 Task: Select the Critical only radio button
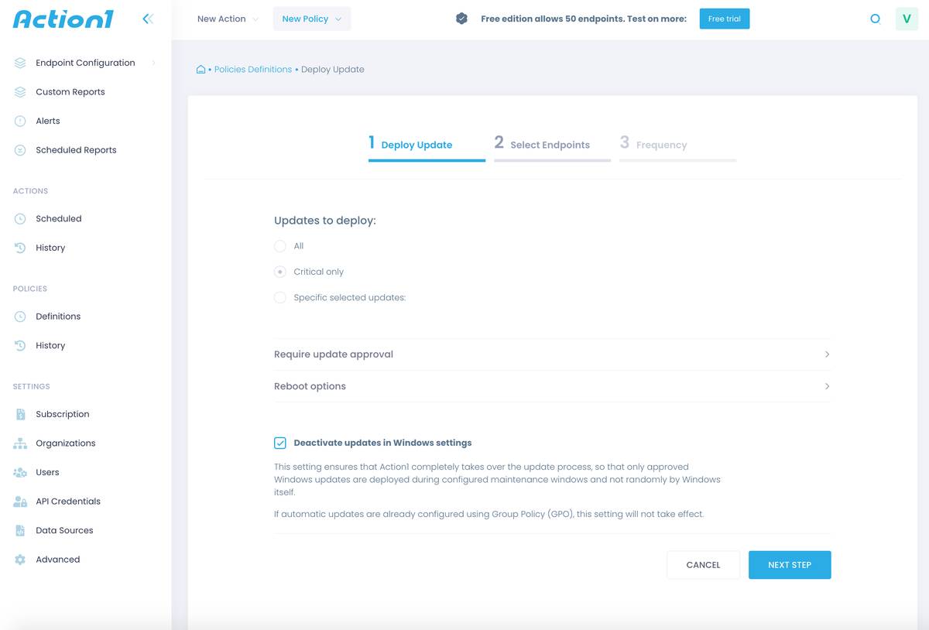[280, 272]
